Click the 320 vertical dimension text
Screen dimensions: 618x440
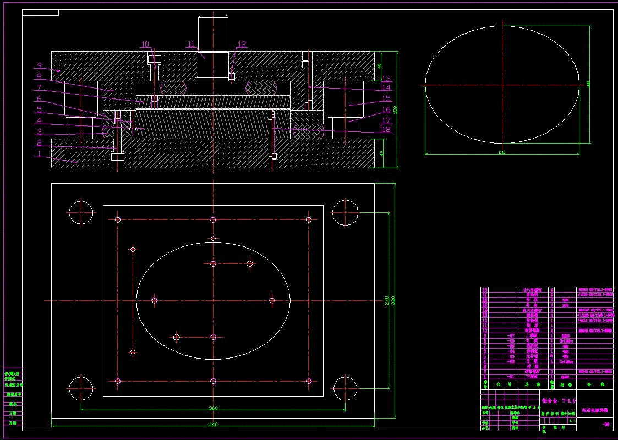point(392,300)
